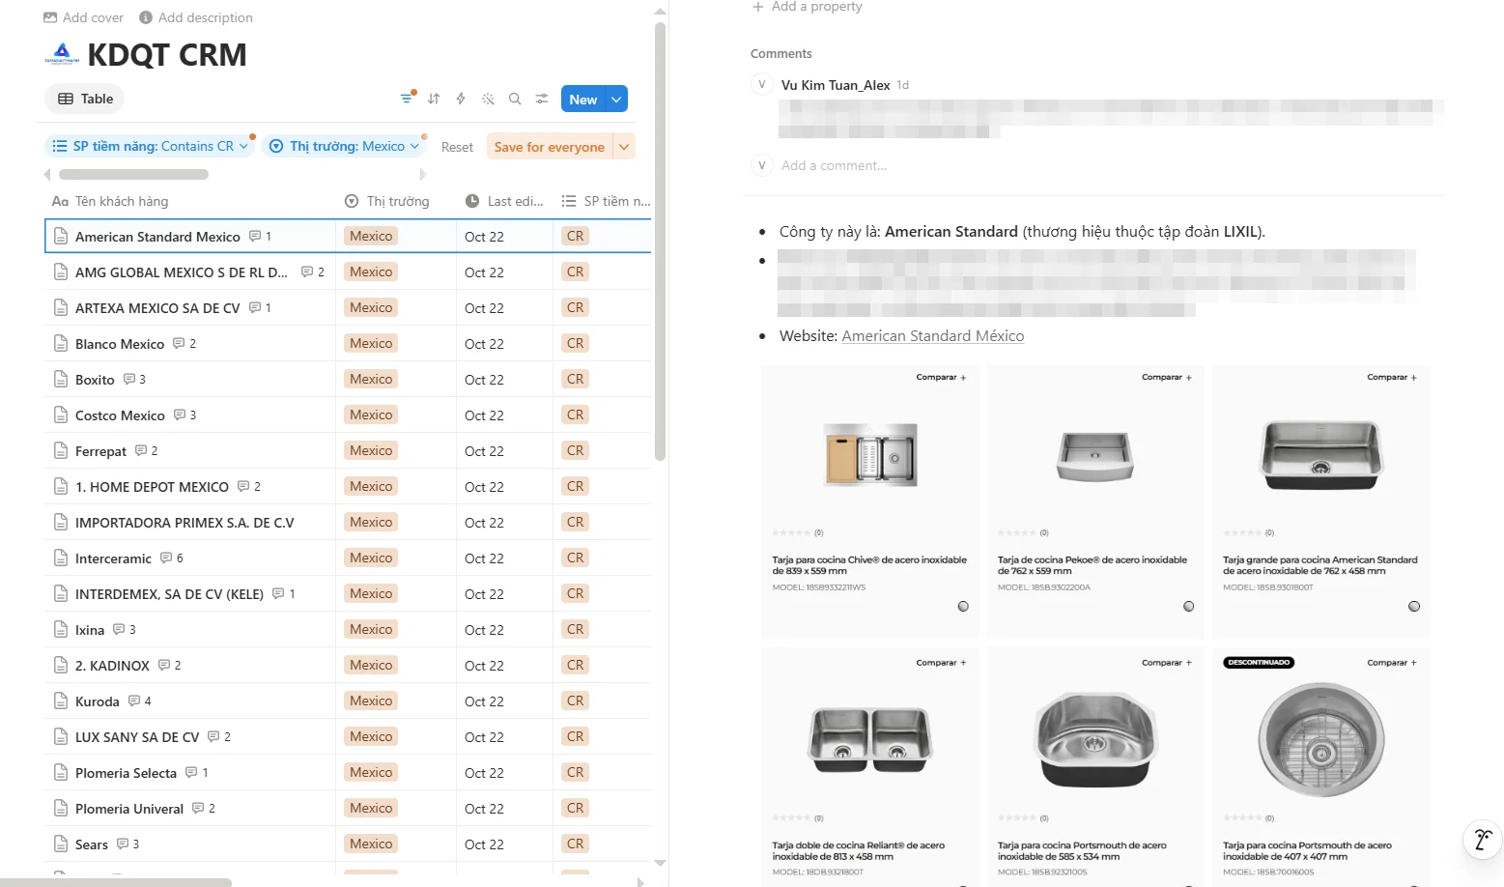The width and height of the screenshot is (1504, 887).
Task: Open the Thị trường: Mexico filter
Action: (x=346, y=146)
